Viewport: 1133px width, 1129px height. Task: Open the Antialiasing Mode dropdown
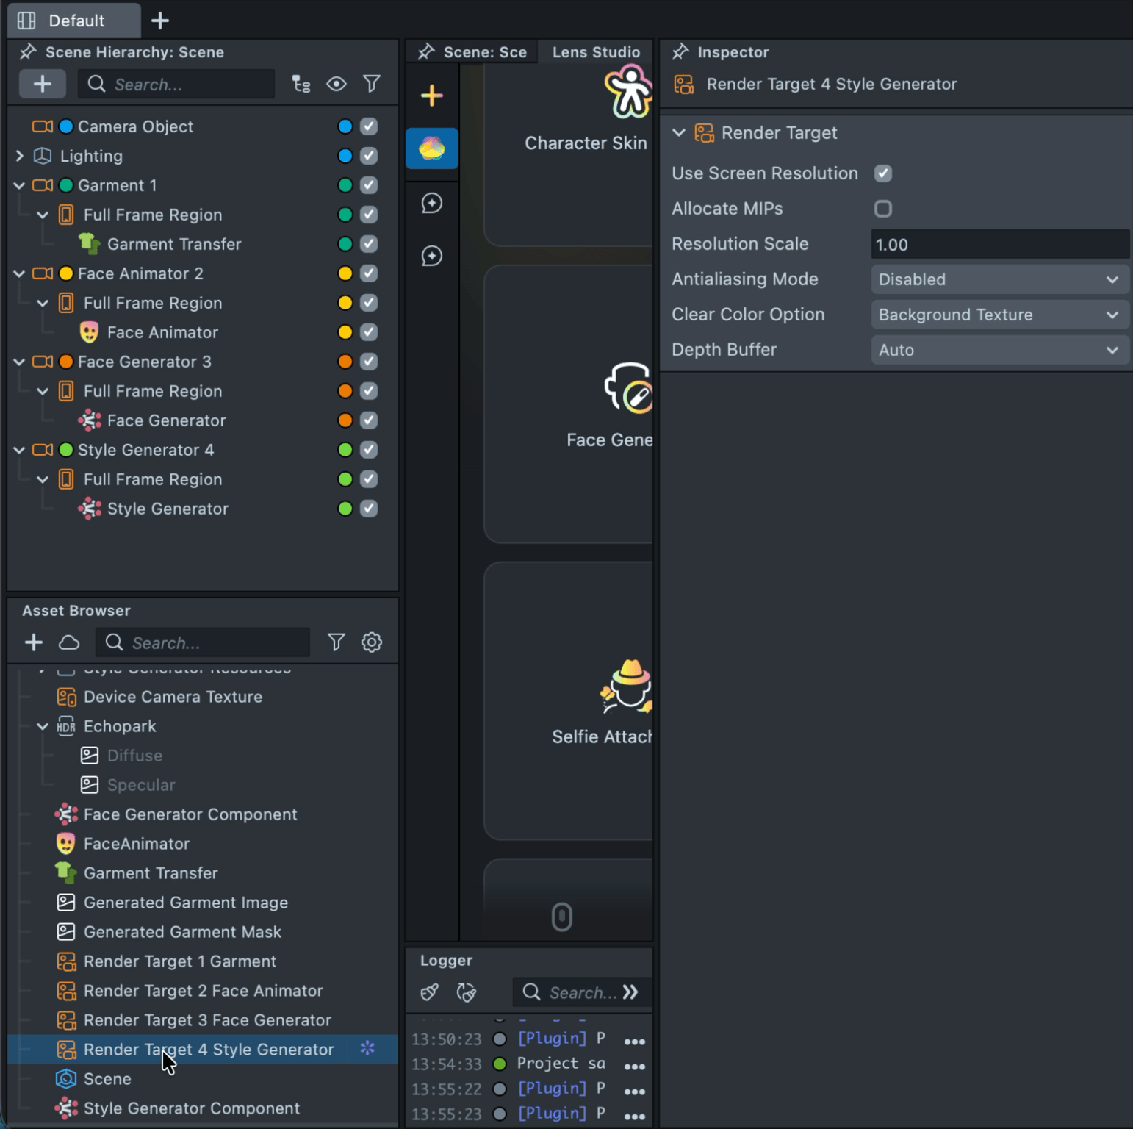click(x=999, y=279)
